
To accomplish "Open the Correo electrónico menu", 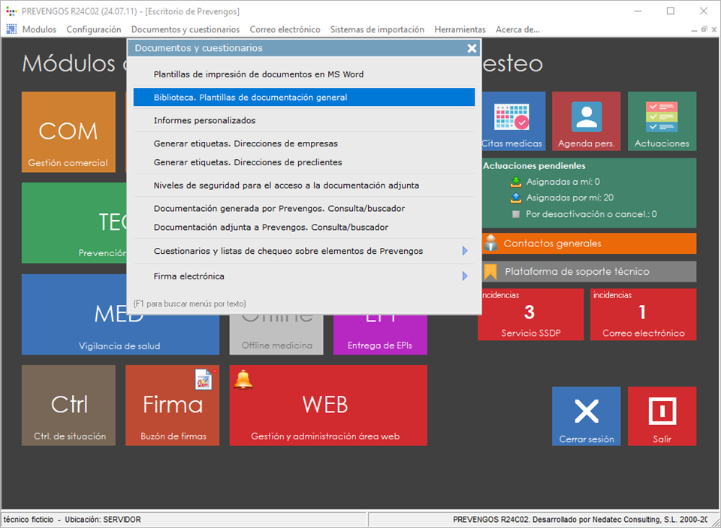I will coord(285,29).
